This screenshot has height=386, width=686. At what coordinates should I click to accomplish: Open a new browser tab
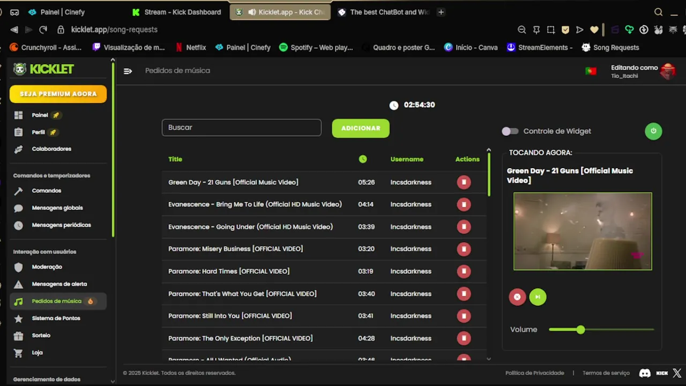[x=441, y=12]
